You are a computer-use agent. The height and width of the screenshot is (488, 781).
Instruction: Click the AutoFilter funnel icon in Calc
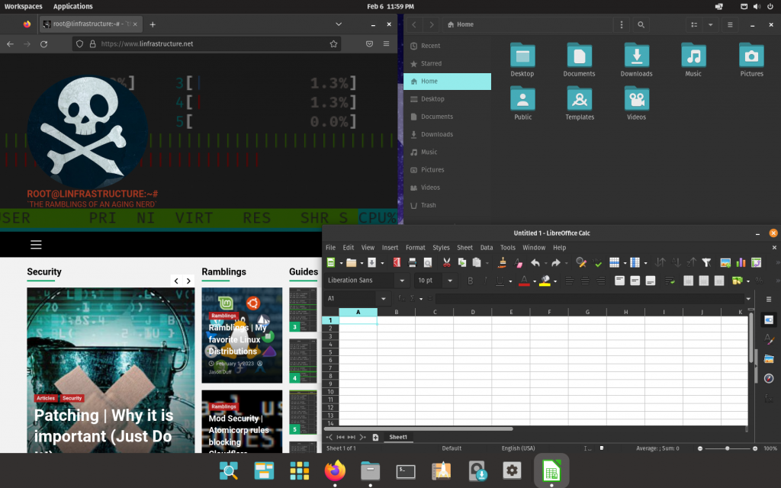click(x=706, y=262)
